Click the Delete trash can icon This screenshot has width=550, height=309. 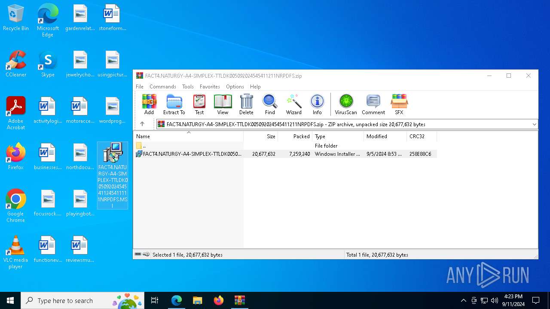coord(246,104)
